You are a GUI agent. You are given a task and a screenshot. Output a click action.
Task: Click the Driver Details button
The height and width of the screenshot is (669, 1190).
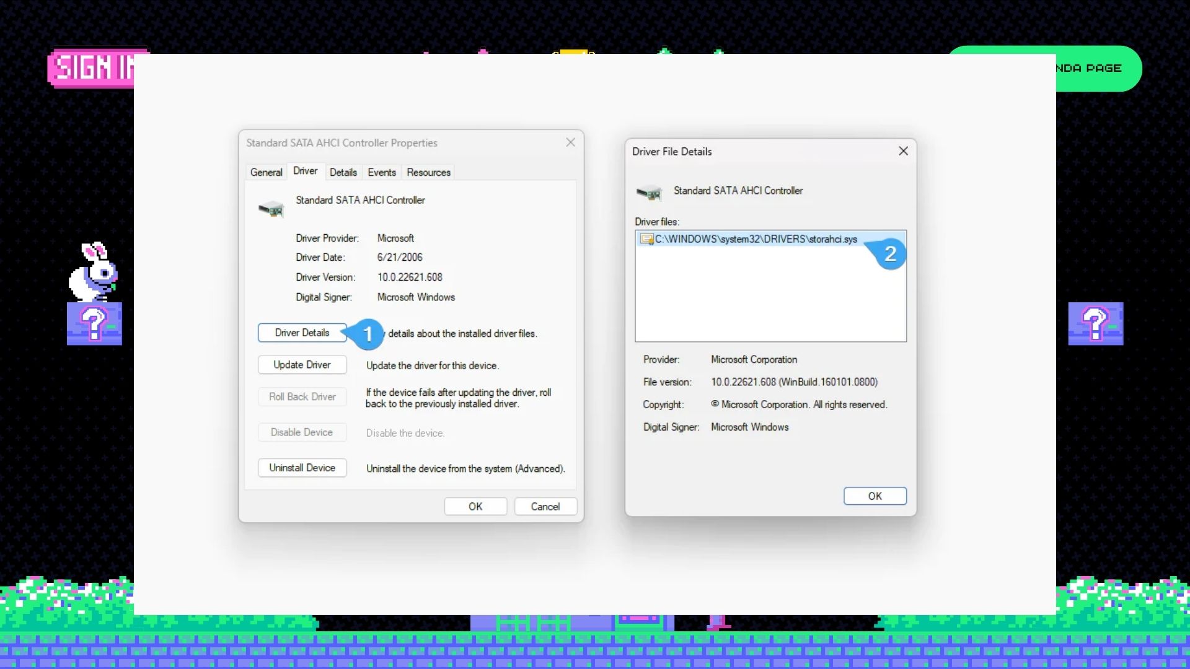[302, 333]
